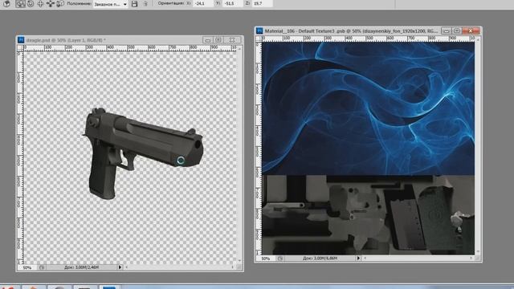Click the scroll-down arrow in deagle.psd window
The width and height of the screenshot is (514, 289).
[x=239, y=261]
